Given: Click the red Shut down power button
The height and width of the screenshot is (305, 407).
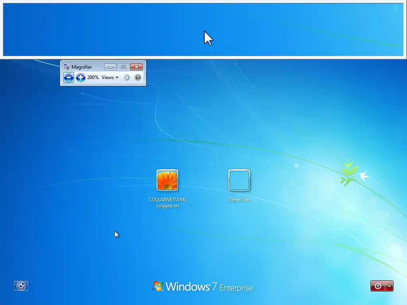Looking at the screenshot, I should (378, 286).
